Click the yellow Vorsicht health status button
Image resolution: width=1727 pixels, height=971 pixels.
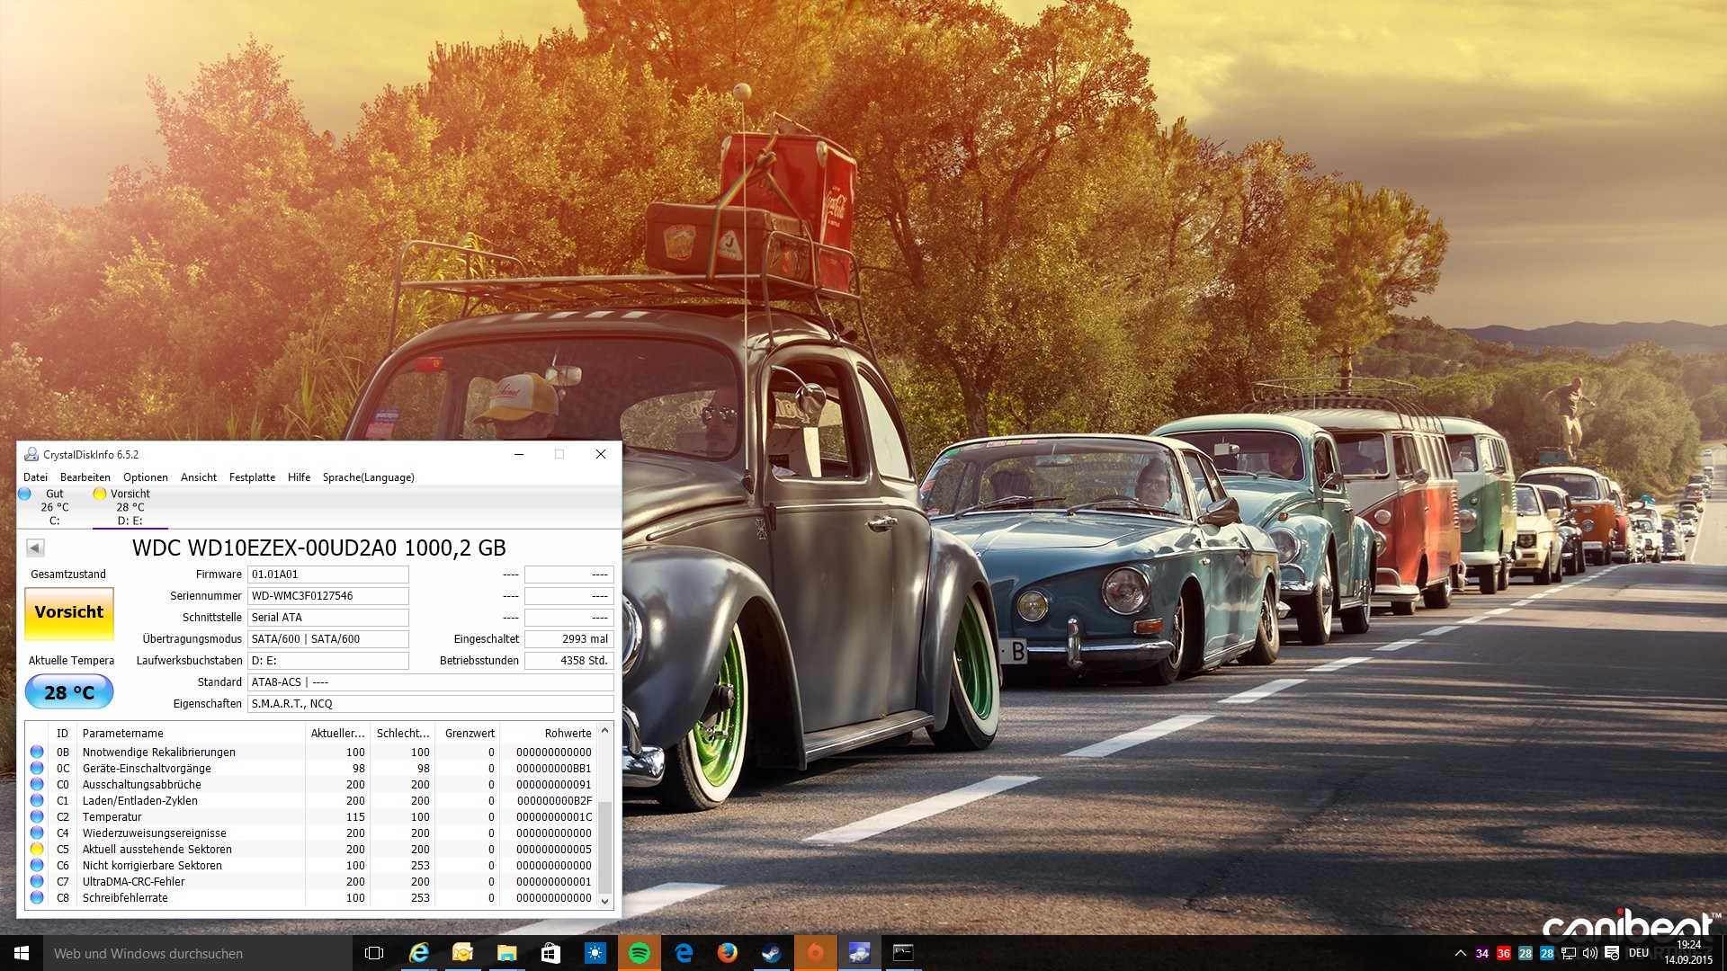tap(69, 612)
